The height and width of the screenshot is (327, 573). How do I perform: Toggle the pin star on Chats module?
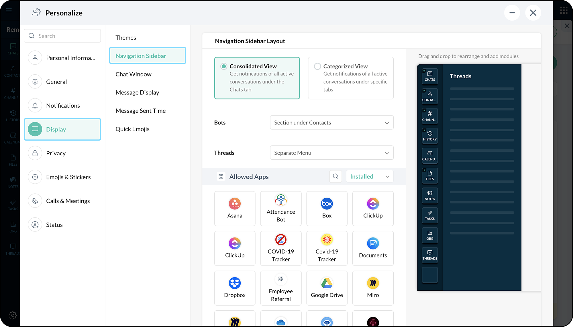coord(424,71)
